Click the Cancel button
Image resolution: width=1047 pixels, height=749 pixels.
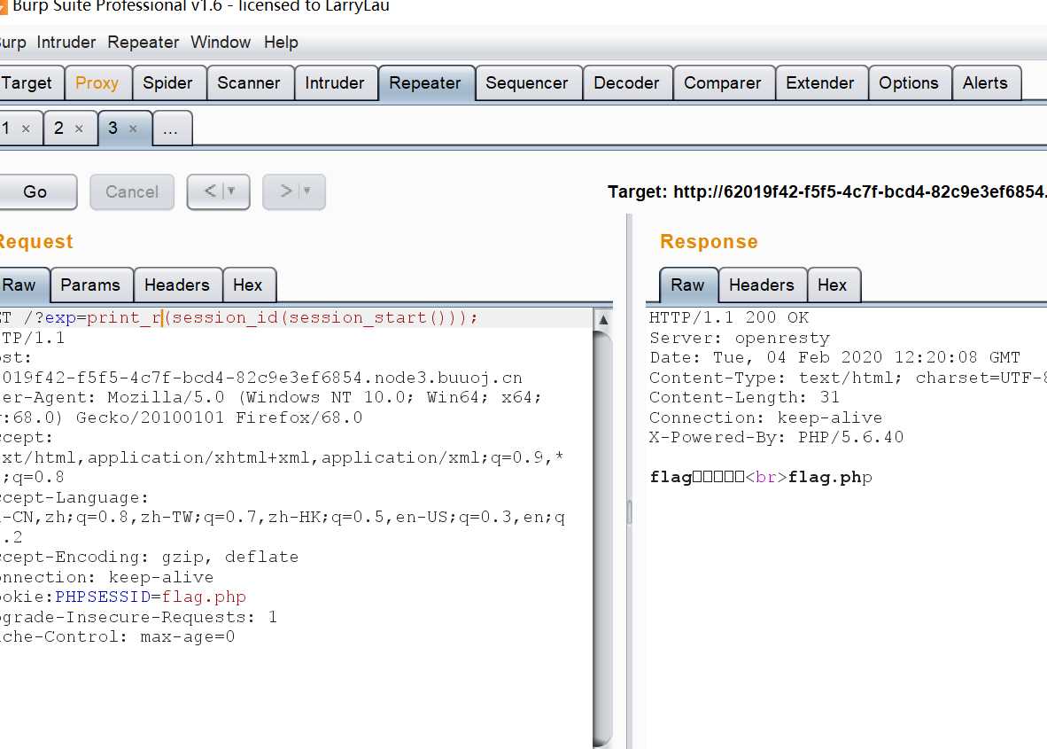[132, 192]
